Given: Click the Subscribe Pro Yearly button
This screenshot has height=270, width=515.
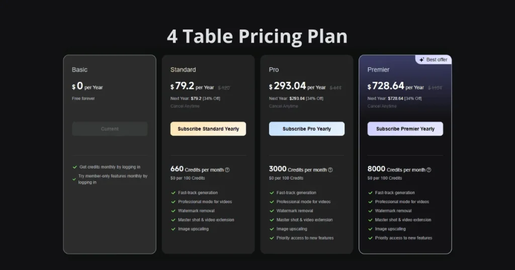Looking at the screenshot, I should coord(307,129).
